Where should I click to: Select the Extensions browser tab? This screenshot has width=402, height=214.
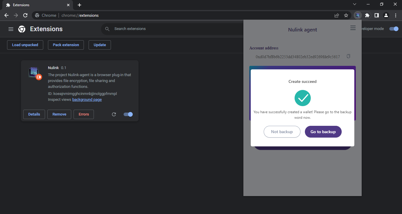pos(35,5)
